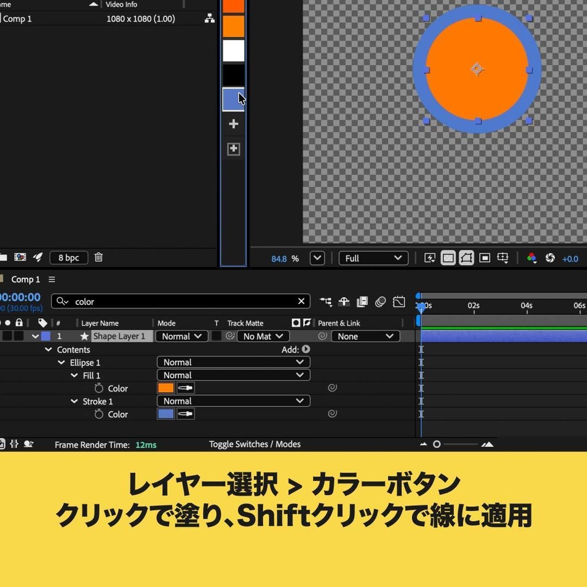Open the timeline panel menu
The image size is (587, 587).
pos(51,279)
